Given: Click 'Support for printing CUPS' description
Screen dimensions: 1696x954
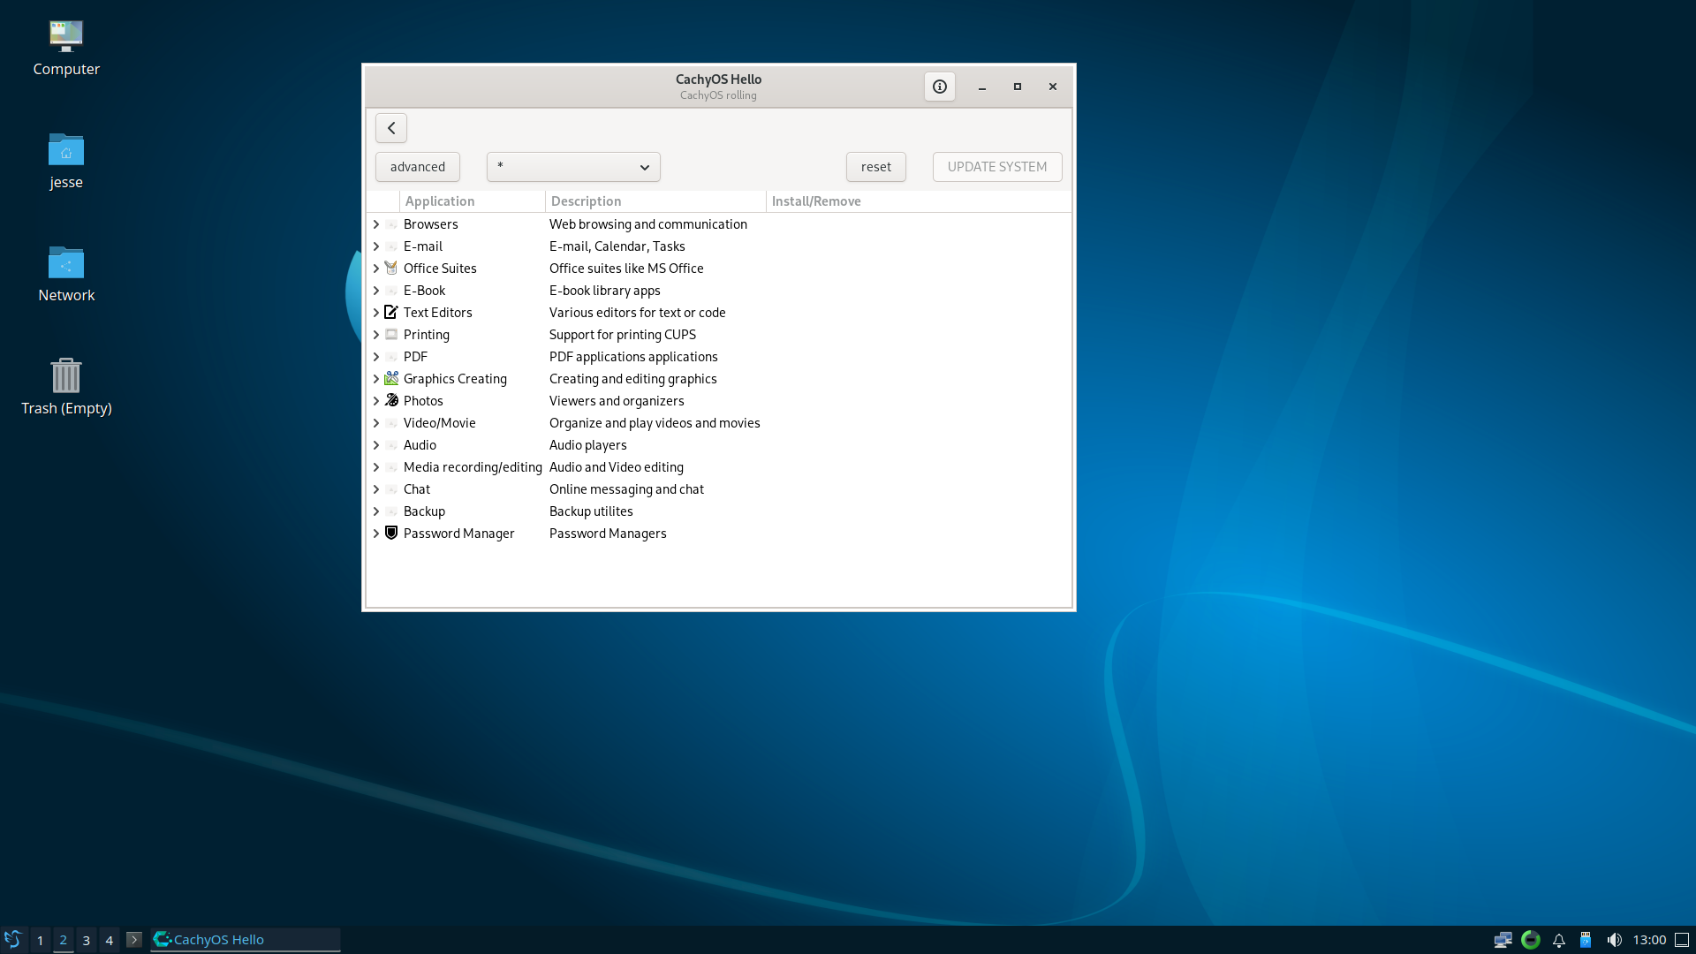Looking at the screenshot, I should point(623,335).
